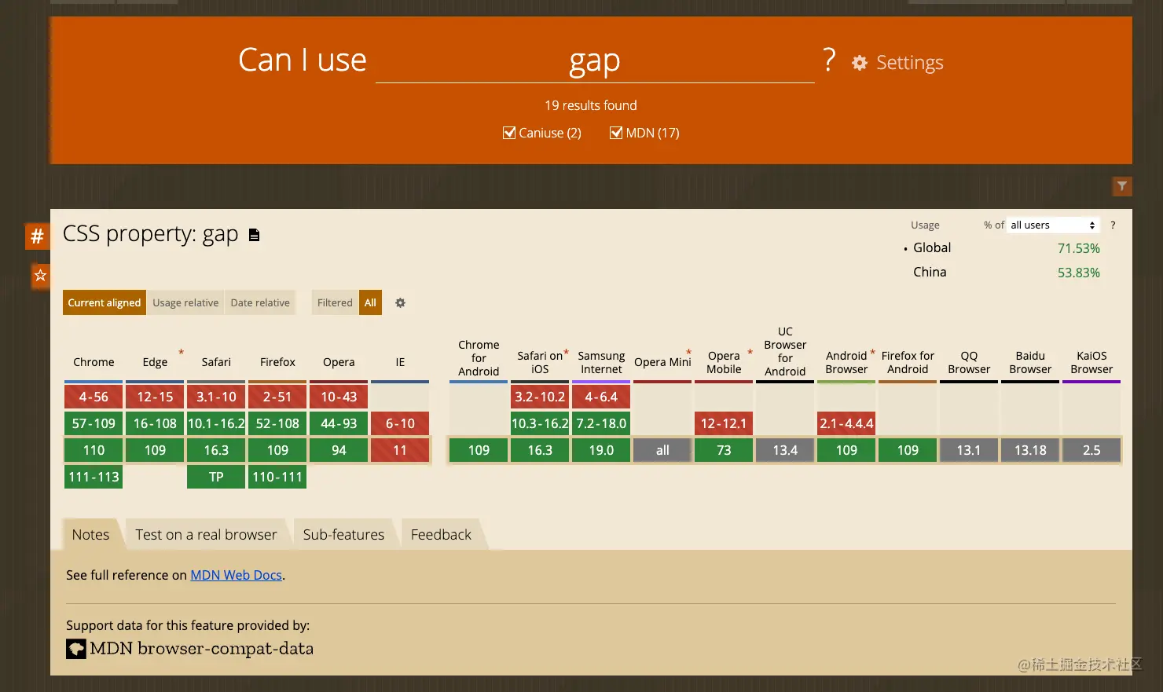Viewport: 1163px width, 692px height.
Task: Select Opera 10-43 version cell
Action: [x=339, y=397]
